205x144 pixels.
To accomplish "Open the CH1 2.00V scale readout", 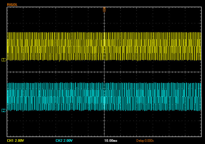I will pos(16,141).
